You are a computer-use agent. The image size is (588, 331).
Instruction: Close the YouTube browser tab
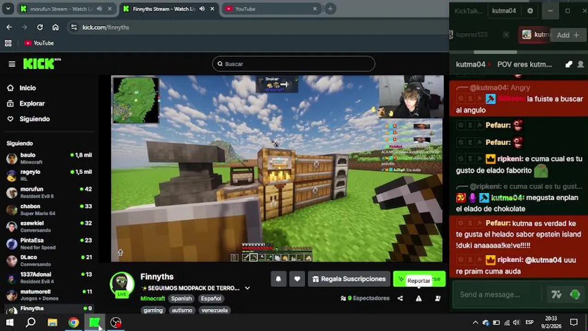pyautogui.click(x=315, y=9)
